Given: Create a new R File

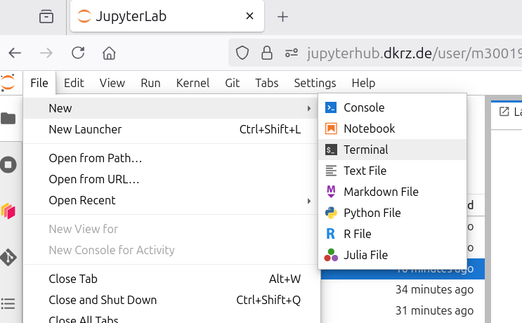Looking at the screenshot, I should coord(393,234).
